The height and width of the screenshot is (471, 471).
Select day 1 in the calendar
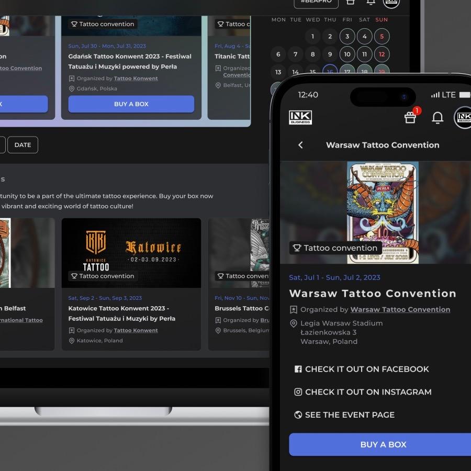pos(313,36)
